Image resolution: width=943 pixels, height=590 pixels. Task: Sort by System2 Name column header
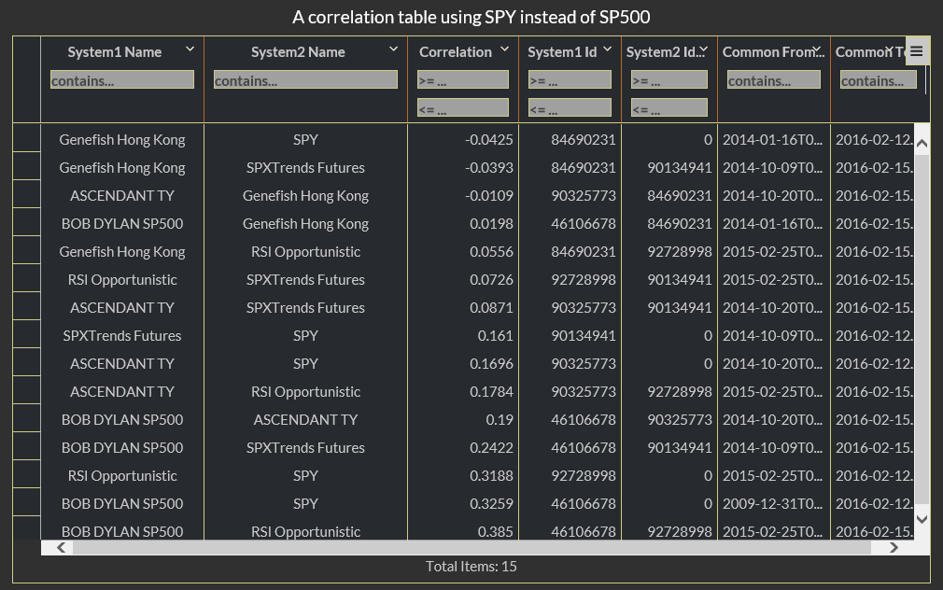tap(298, 52)
